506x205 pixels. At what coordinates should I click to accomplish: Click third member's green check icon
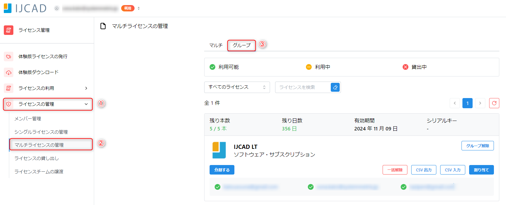pos(404,187)
